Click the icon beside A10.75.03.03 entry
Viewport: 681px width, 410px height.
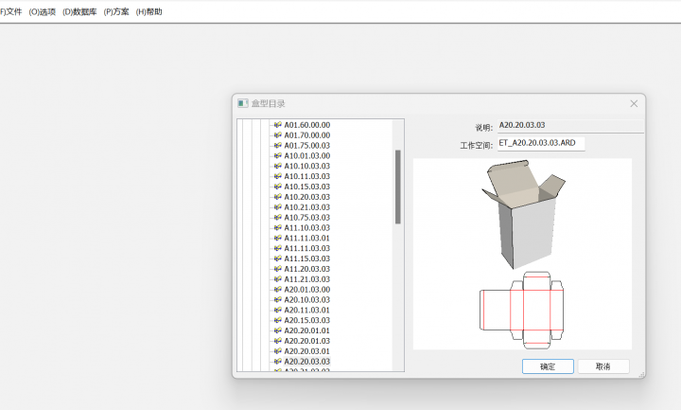278,218
